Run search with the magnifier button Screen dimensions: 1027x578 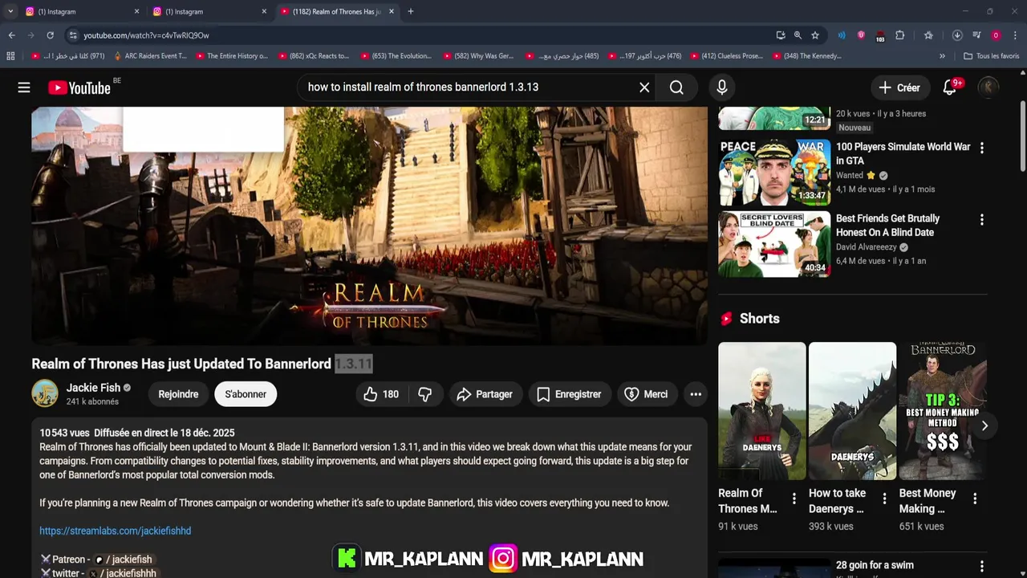tap(676, 88)
